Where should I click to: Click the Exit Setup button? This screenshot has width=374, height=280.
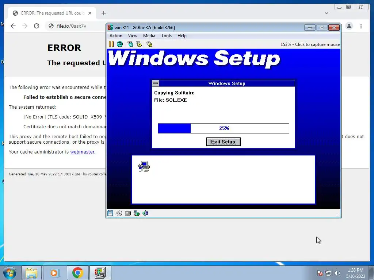click(x=223, y=142)
